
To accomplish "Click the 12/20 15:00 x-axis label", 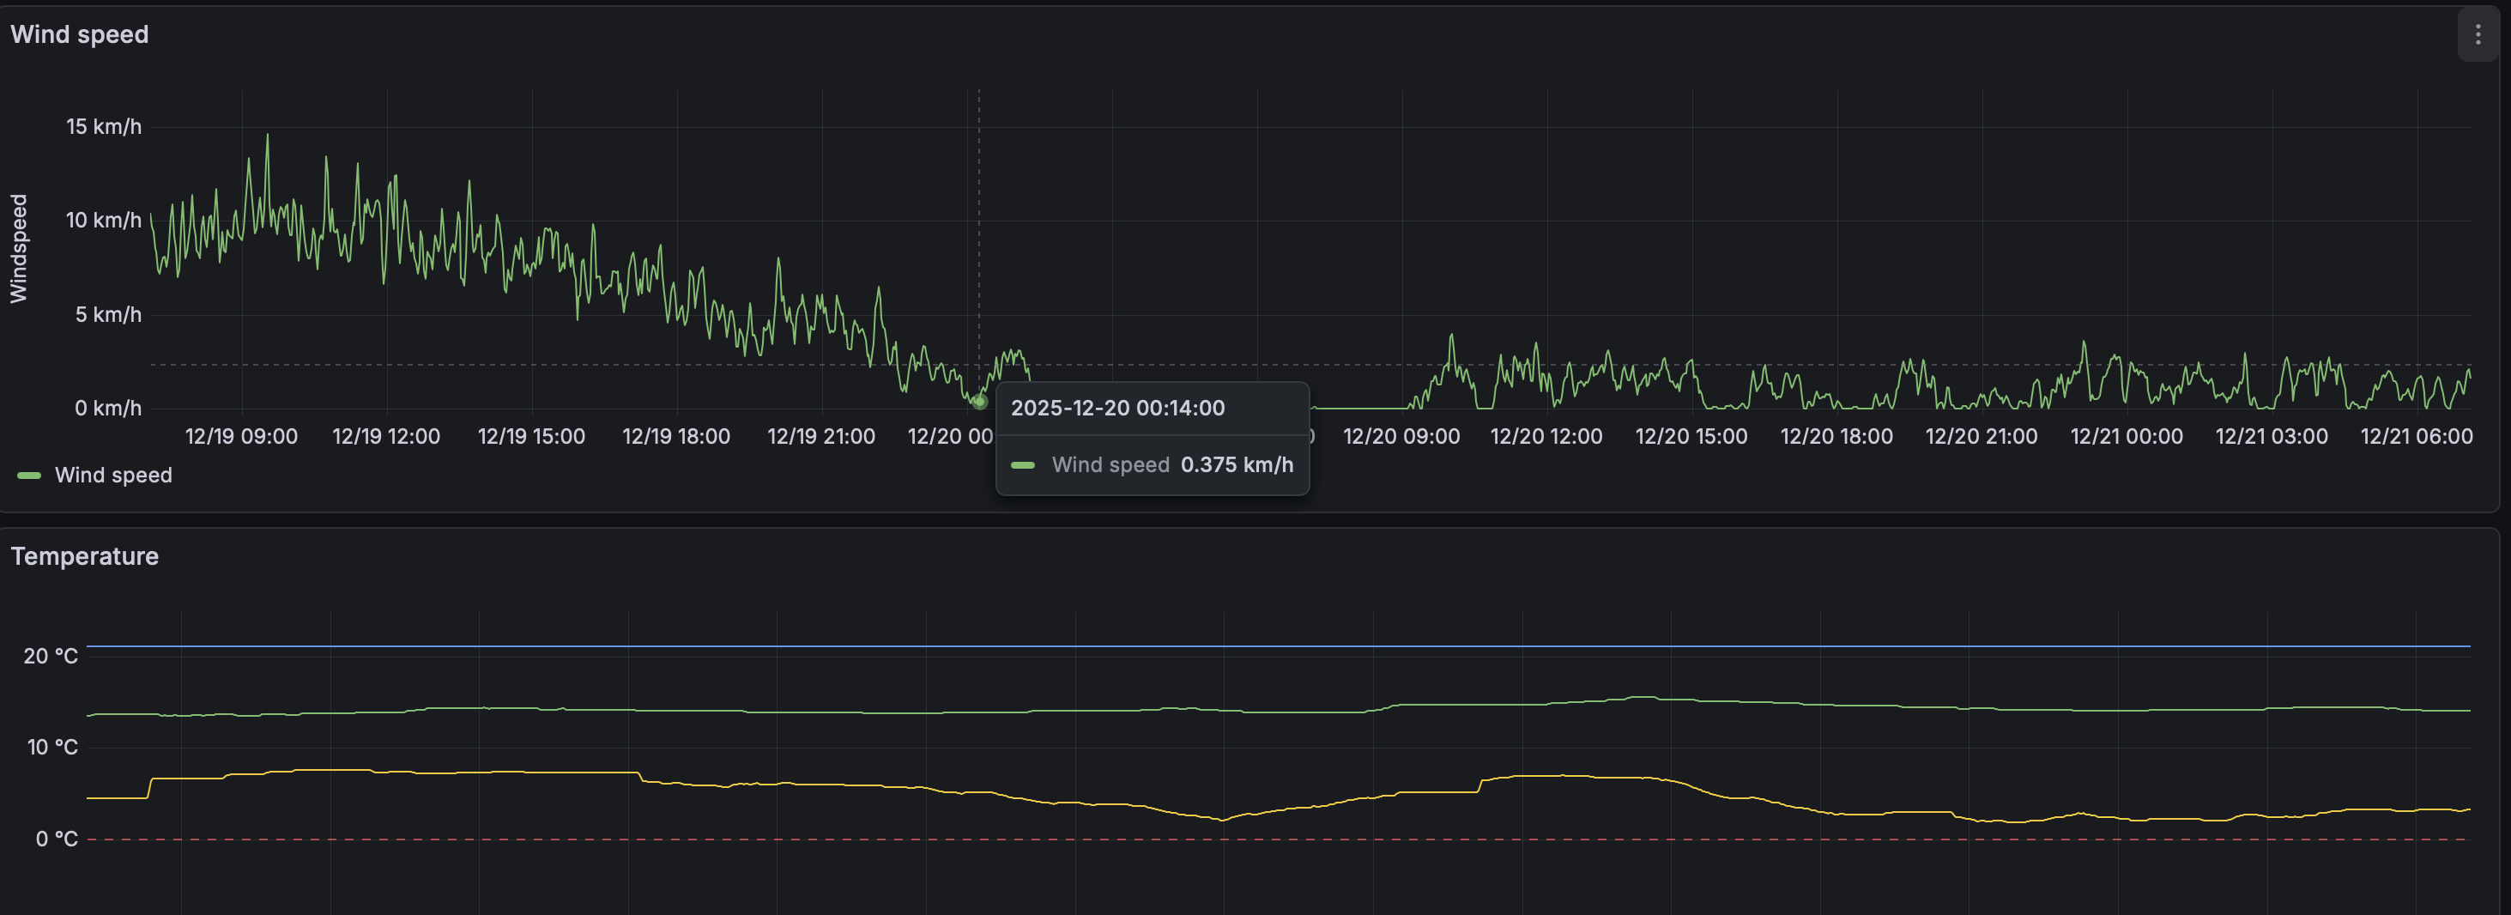I will [x=1691, y=436].
